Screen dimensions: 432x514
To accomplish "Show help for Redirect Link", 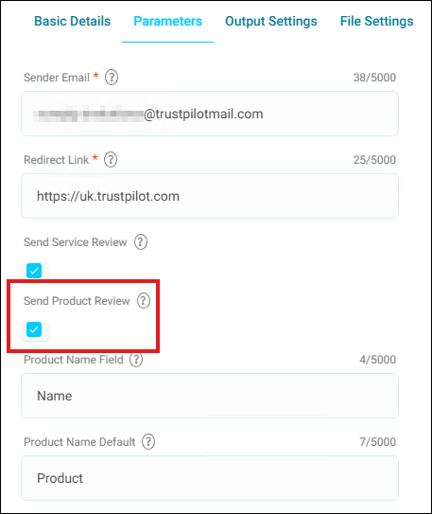I will (111, 160).
